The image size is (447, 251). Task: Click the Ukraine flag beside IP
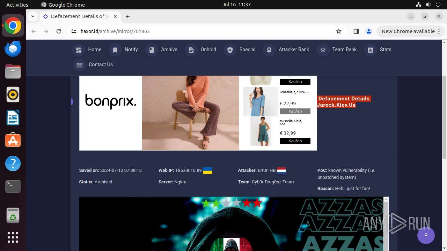[x=207, y=170]
